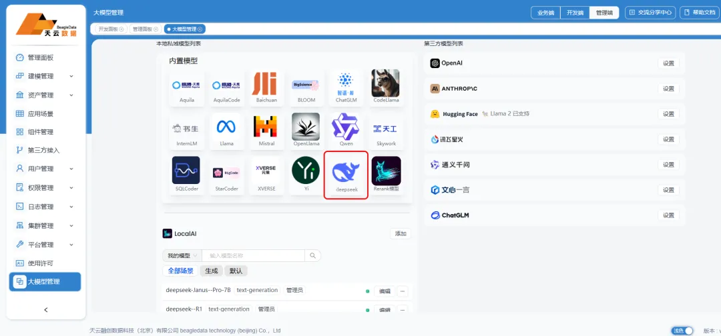Filter by 全部场景 tab
Viewport: 721px width, 336px height.
pyautogui.click(x=180, y=271)
